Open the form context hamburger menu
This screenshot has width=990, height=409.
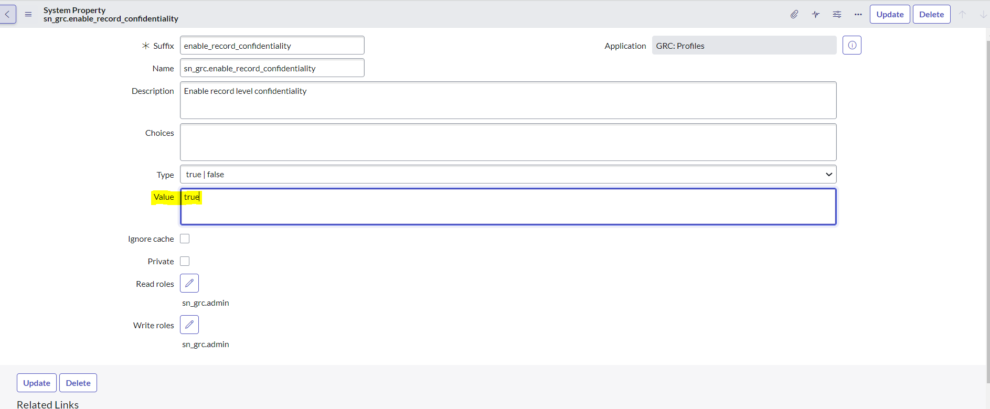click(28, 14)
